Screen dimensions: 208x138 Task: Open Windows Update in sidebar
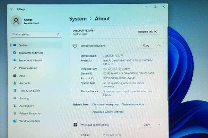[x=29, y=121]
